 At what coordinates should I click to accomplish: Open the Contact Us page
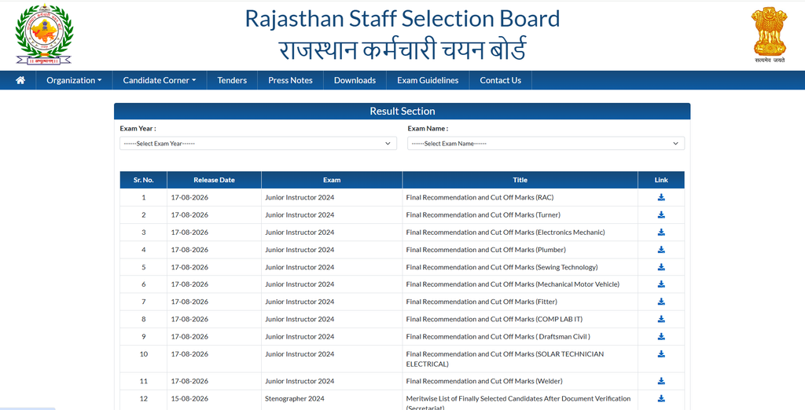(501, 80)
